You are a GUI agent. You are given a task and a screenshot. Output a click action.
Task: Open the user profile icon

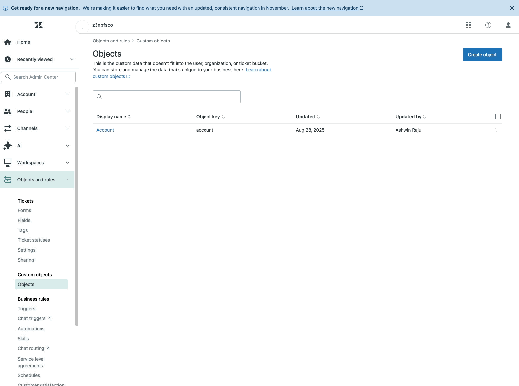[x=508, y=25]
